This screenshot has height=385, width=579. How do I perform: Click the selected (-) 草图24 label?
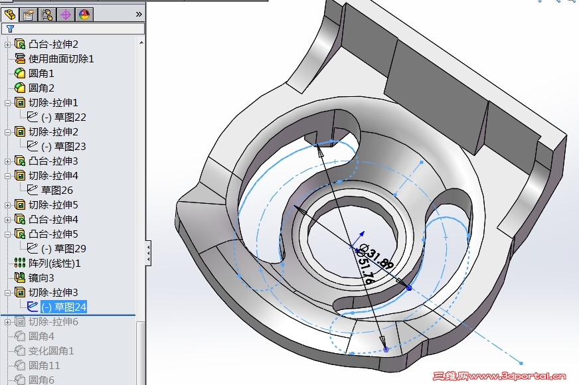click(64, 307)
